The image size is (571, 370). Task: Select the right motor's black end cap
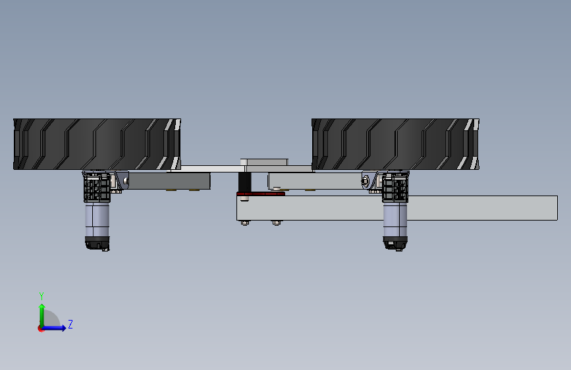pos(395,244)
